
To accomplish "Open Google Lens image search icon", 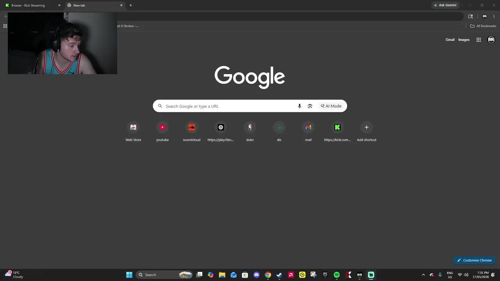I will point(310,106).
